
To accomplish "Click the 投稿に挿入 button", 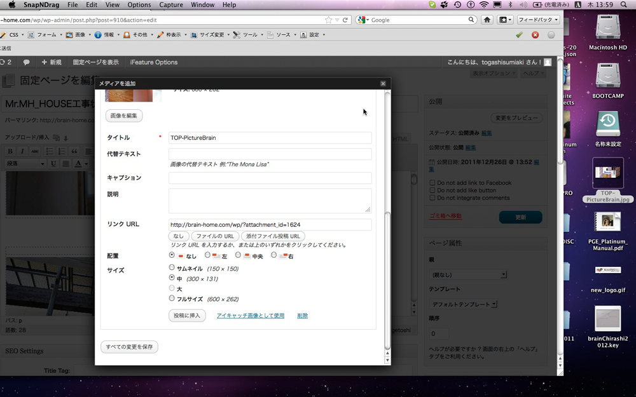I will point(187,316).
